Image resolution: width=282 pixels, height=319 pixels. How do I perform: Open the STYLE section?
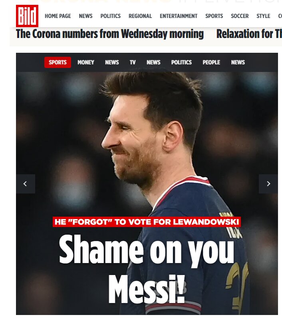coord(263,16)
